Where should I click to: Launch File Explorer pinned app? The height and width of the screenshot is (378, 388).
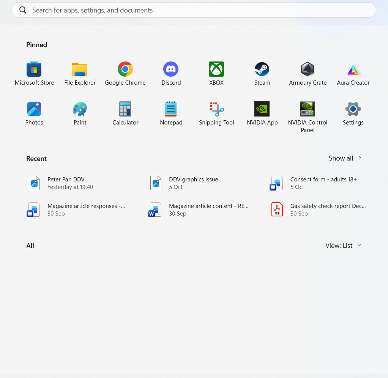coord(80,74)
